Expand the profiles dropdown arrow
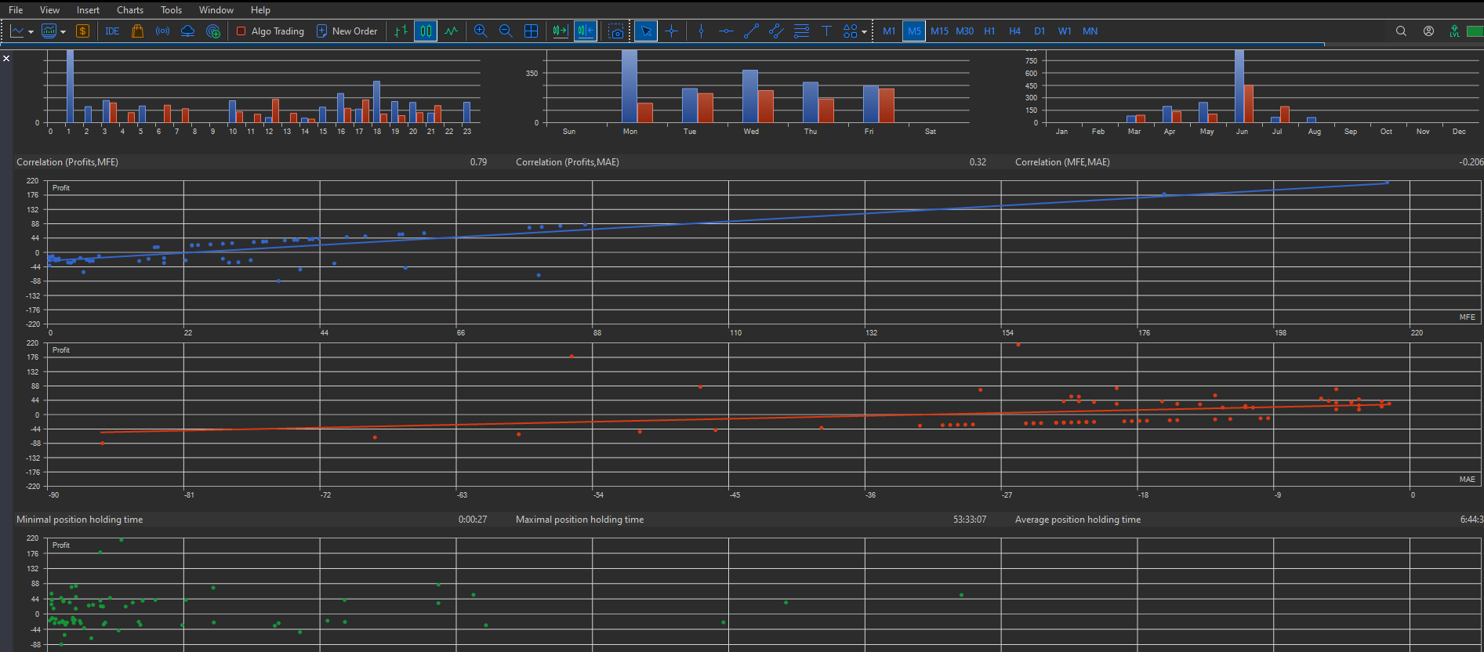The height and width of the screenshot is (652, 1484). pos(63,32)
